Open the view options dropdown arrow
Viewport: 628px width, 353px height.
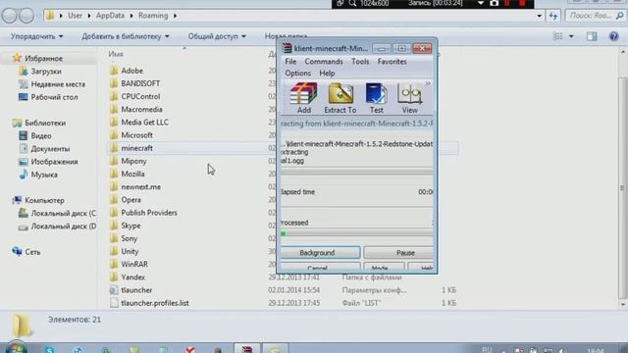(x=571, y=36)
